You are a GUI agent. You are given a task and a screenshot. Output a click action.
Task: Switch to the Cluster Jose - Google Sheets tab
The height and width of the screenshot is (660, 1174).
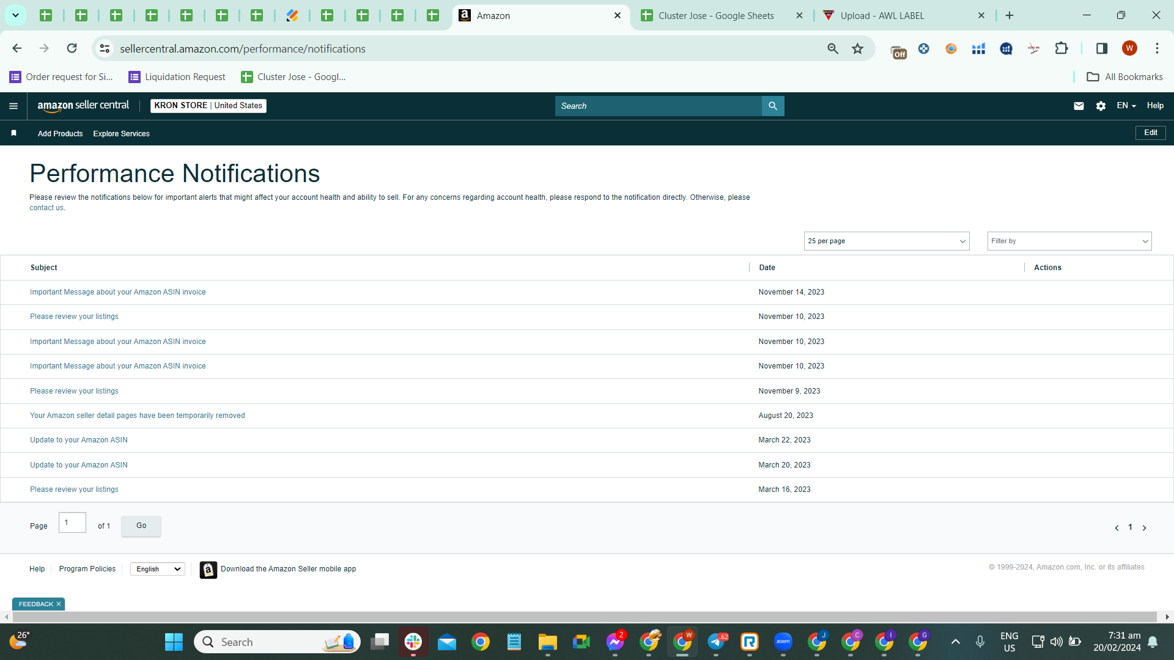pyautogui.click(x=715, y=16)
